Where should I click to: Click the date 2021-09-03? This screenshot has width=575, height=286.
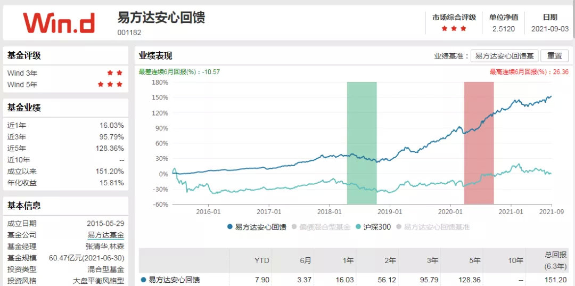tap(550, 29)
